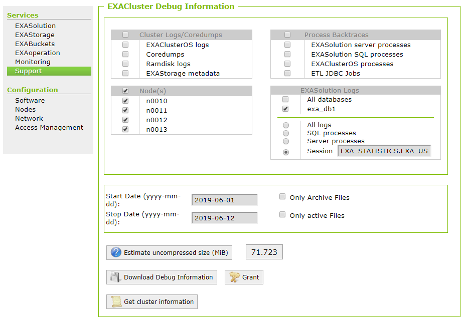This screenshot has width=463, height=319.
Task: Click Get cluster information button
Action: (152, 301)
